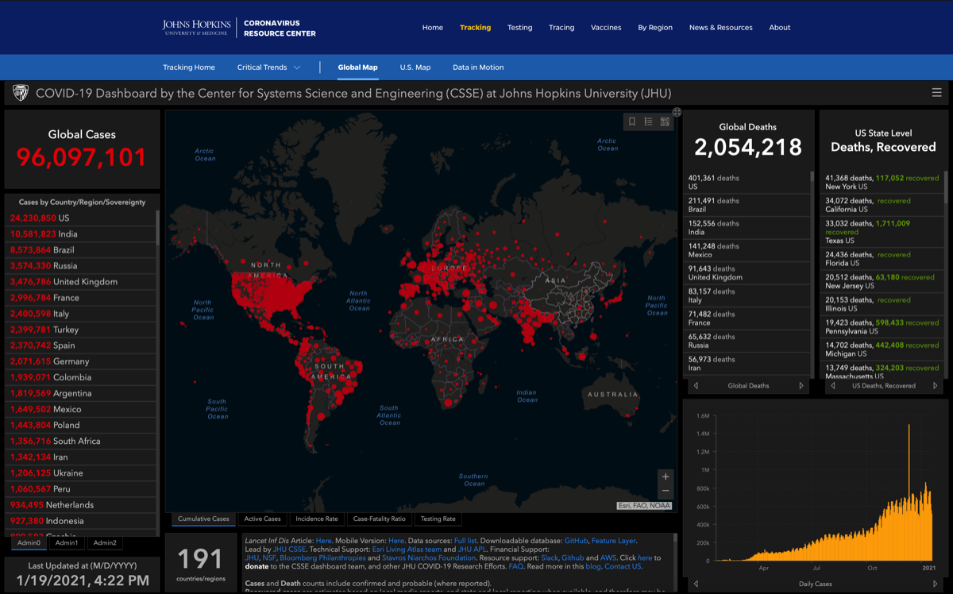Select South Africa in the cases list
Image resolution: width=953 pixels, height=594 pixels.
[81, 441]
